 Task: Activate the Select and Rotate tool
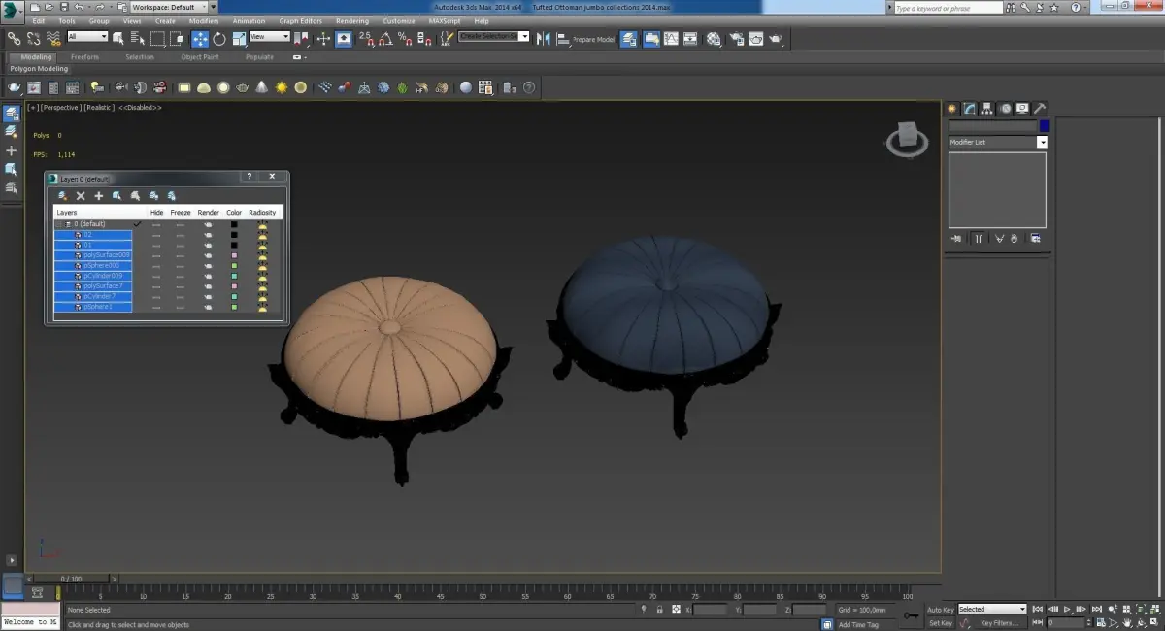tap(219, 39)
